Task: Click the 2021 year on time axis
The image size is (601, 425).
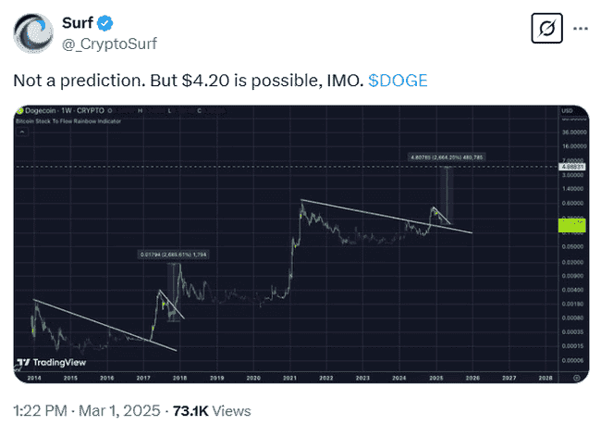Action: tap(289, 378)
